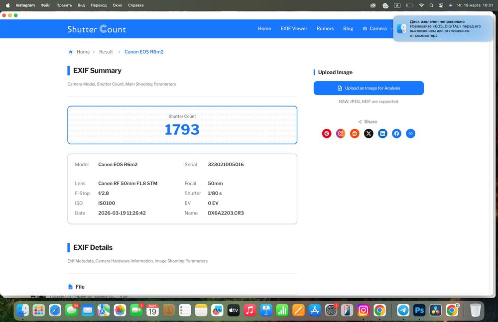
Task: Share result via the Instagram share icon
Action: pyautogui.click(x=341, y=133)
